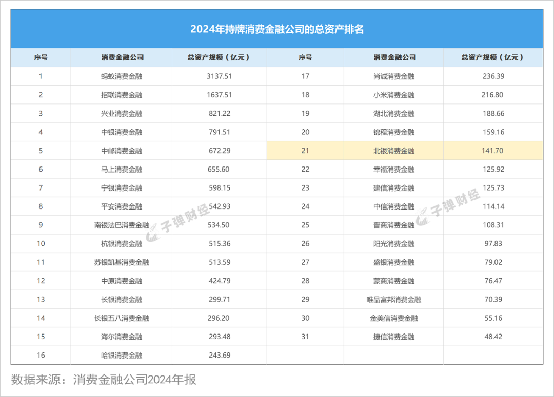The image size is (554, 397).
Task: Click the value 515.36
Action: coord(220,244)
